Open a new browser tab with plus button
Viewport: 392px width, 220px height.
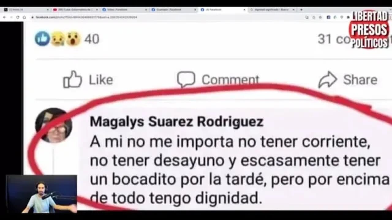point(301,10)
